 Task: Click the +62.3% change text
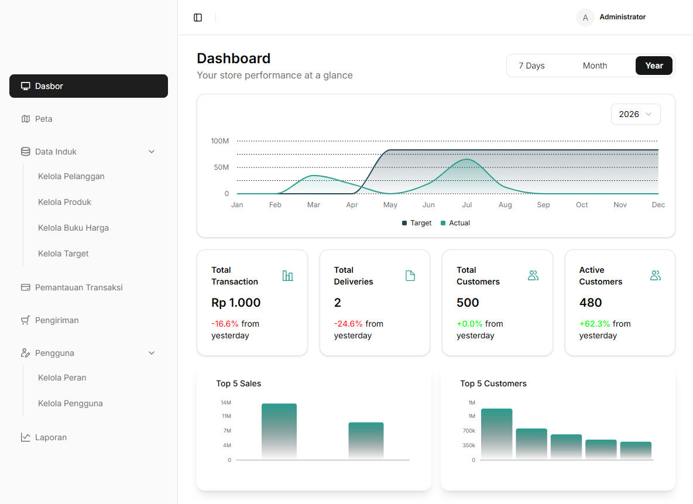pos(595,324)
